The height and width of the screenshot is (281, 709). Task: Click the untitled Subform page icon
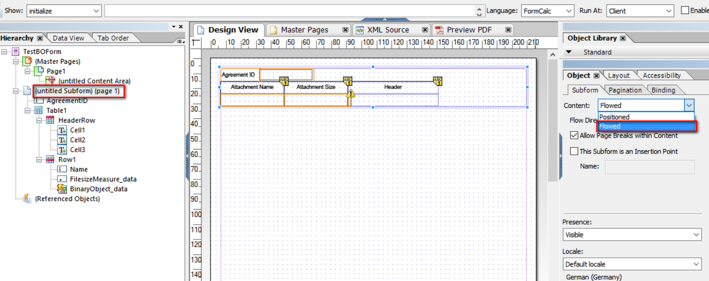pyautogui.click(x=27, y=91)
